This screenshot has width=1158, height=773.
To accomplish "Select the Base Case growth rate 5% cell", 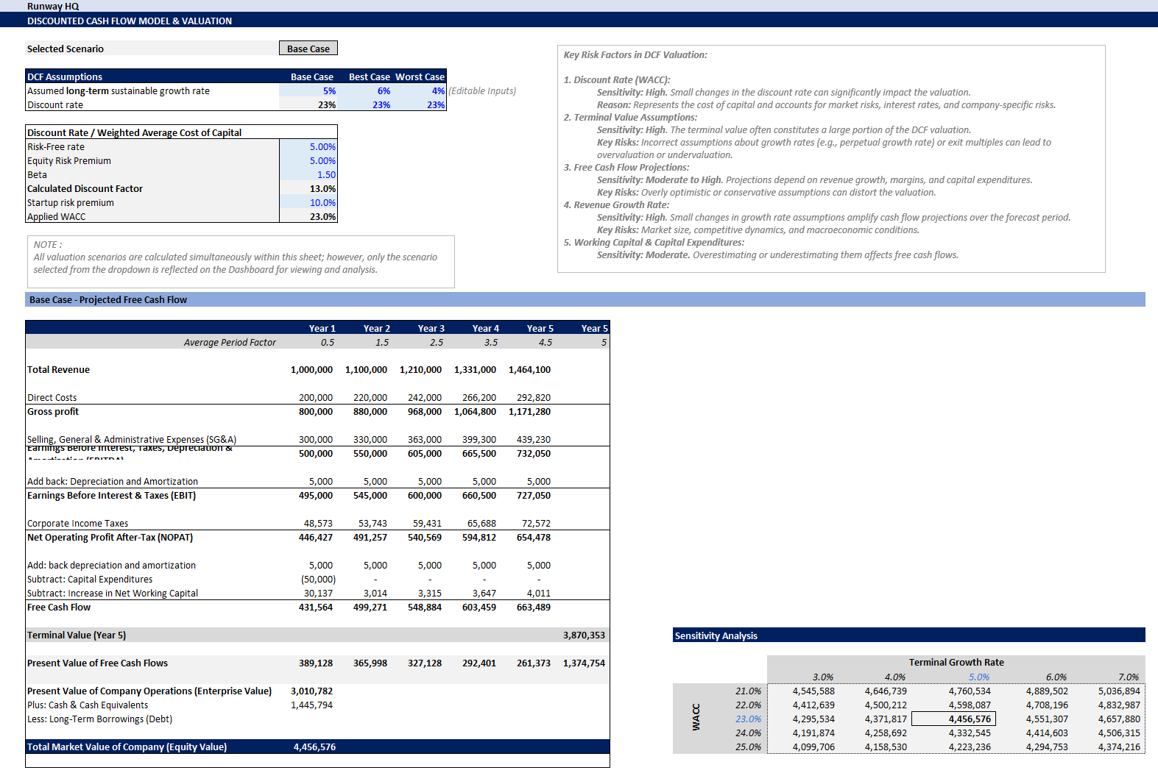I will click(x=308, y=91).
